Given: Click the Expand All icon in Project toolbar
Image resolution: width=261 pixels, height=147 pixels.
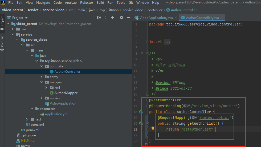Looking at the screenshot, I should pyautogui.click(x=106, y=18).
